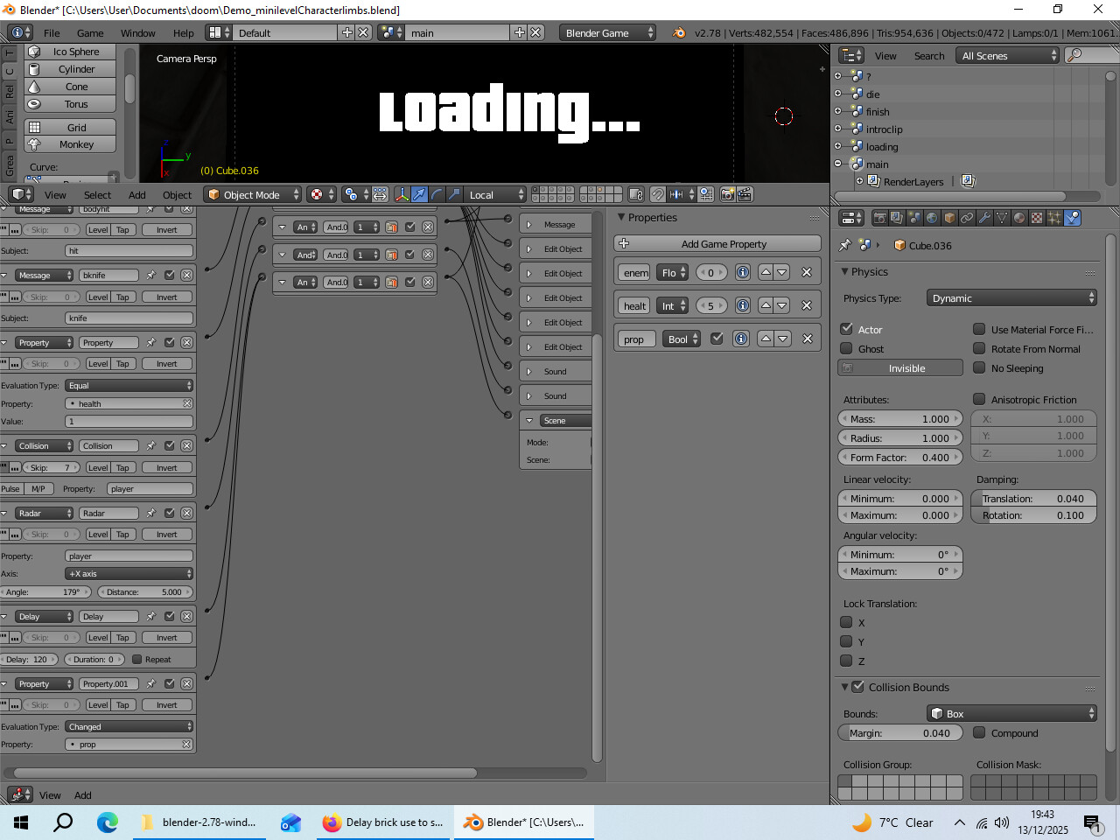This screenshot has width=1120, height=840.
Task: Select the scale manipulator icon
Action: [x=454, y=194]
